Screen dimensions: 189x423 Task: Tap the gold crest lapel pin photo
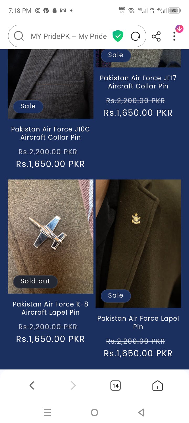point(138,236)
